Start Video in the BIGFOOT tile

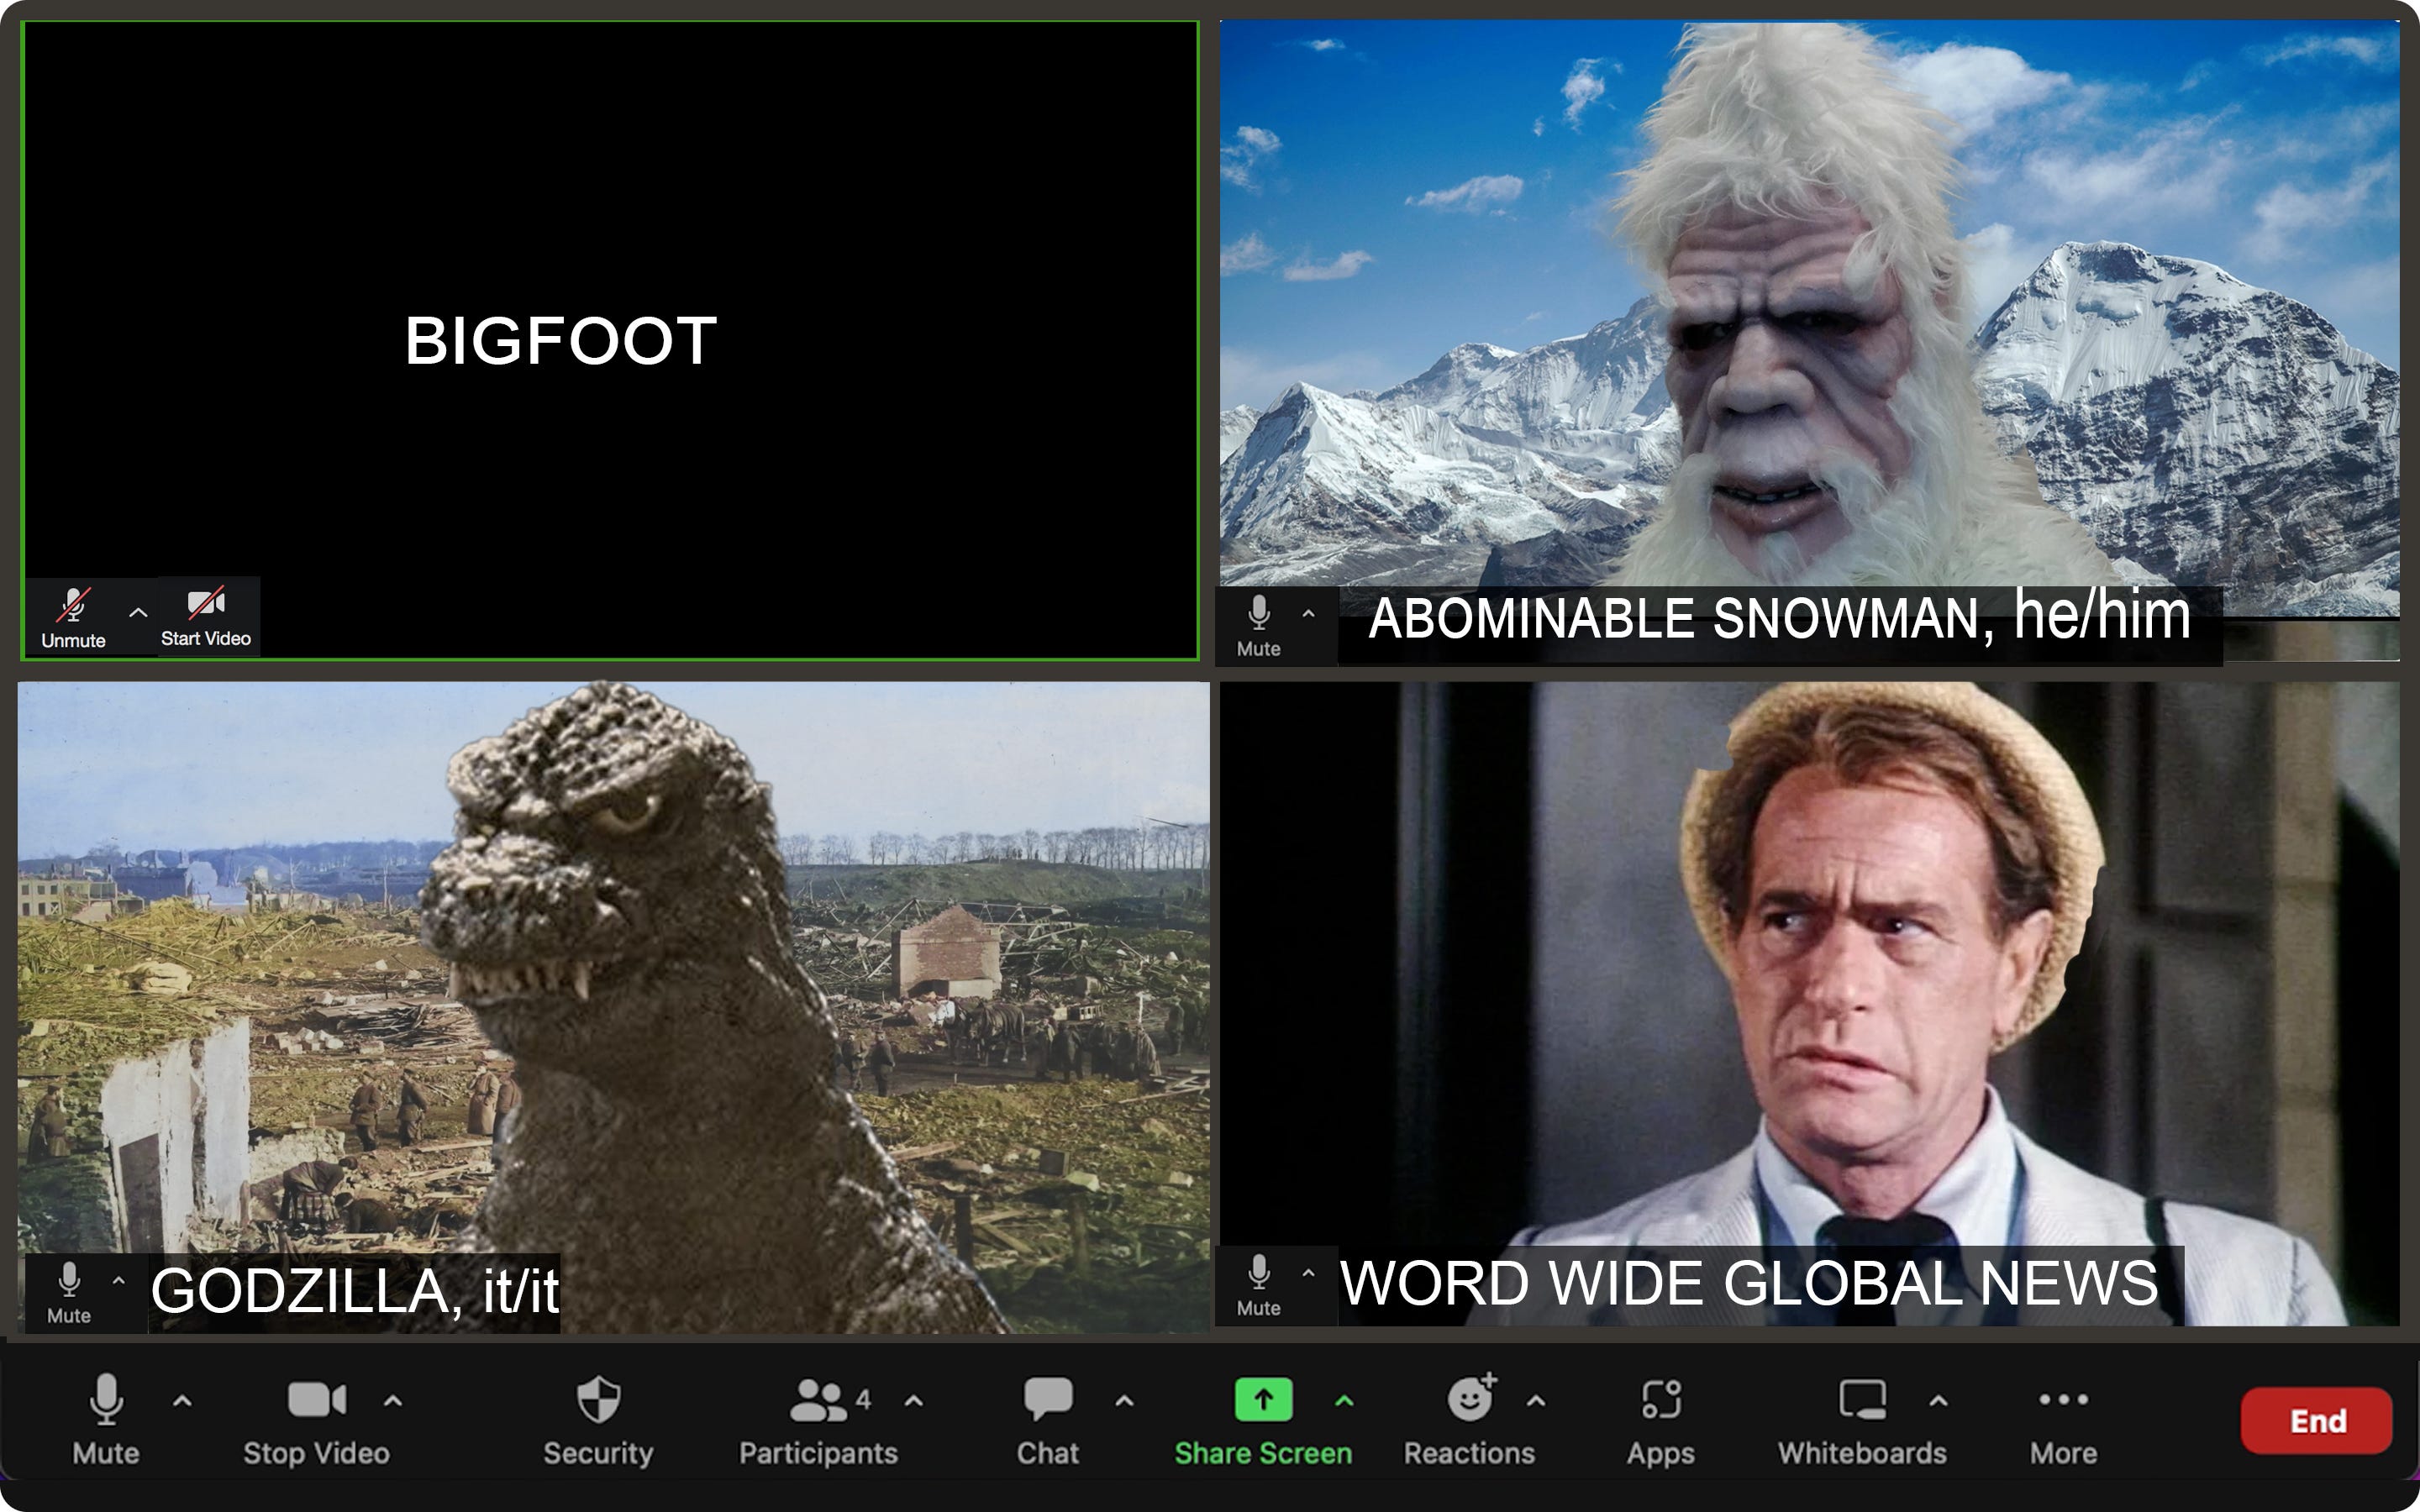[x=206, y=617]
